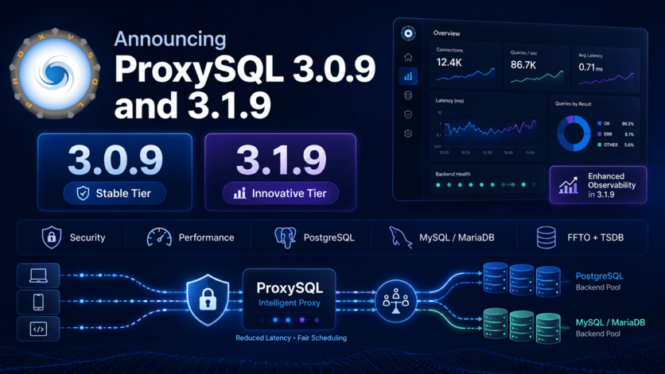Click the Performance speedometer icon
The height and width of the screenshot is (374, 665).
point(159,237)
